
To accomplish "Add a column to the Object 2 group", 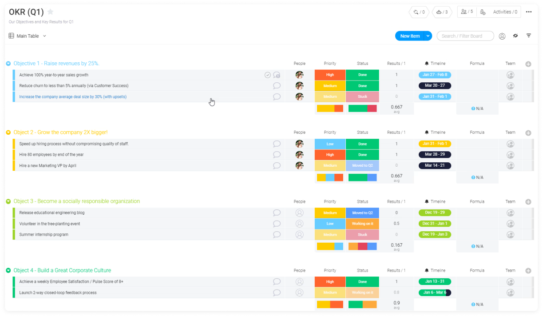I will tap(528, 133).
